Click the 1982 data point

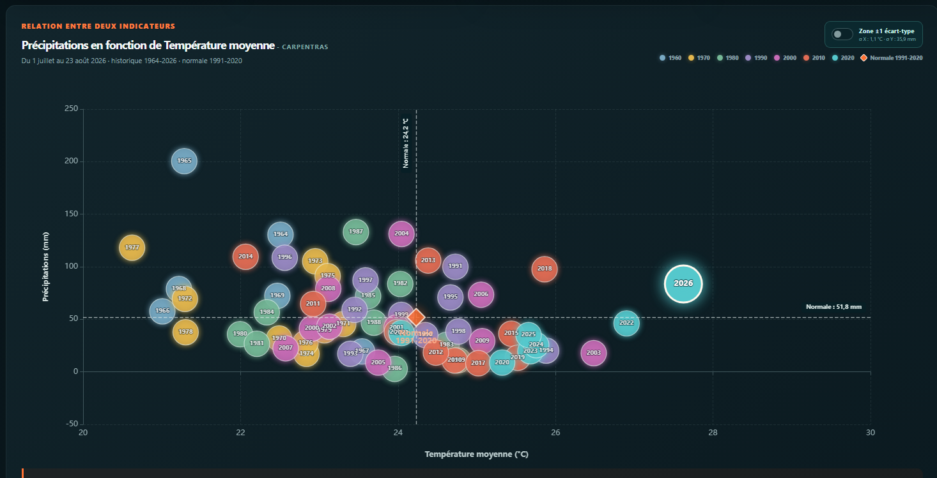tap(400, 283)
